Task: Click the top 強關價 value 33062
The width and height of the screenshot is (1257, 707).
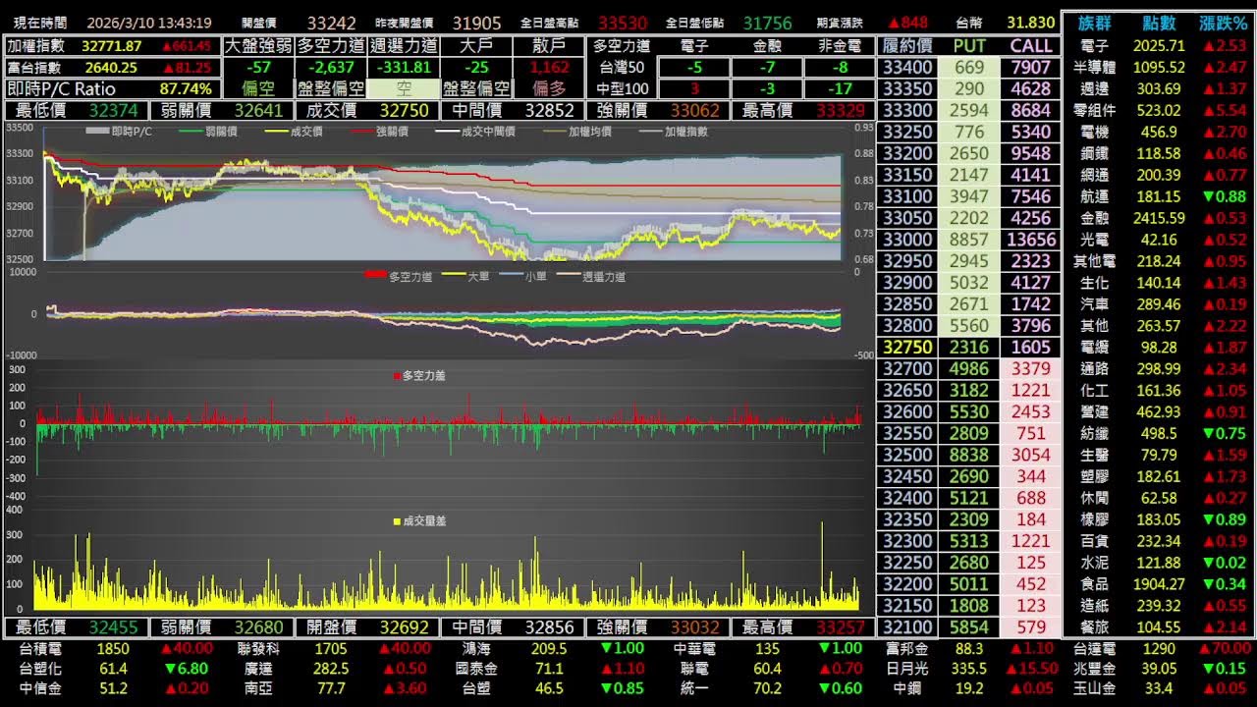Action: pos(694,110)
